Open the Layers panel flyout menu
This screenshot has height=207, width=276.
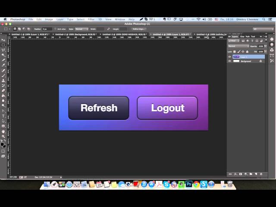[266, 36]
